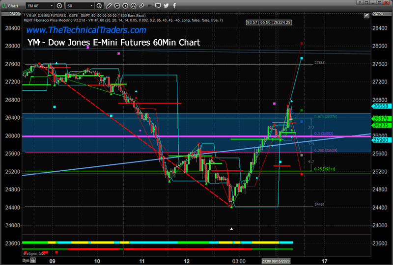Click the 25900 cyan price tag
This screenshot has height=265, width=393.
(380, 140)
